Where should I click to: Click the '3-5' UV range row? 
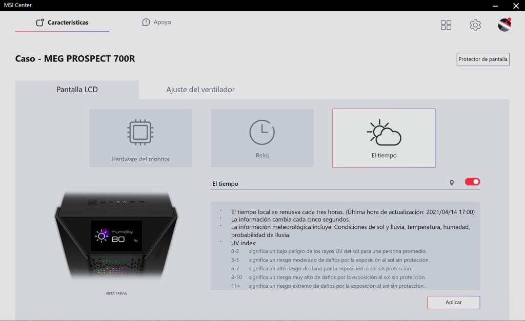click(330, 260)
